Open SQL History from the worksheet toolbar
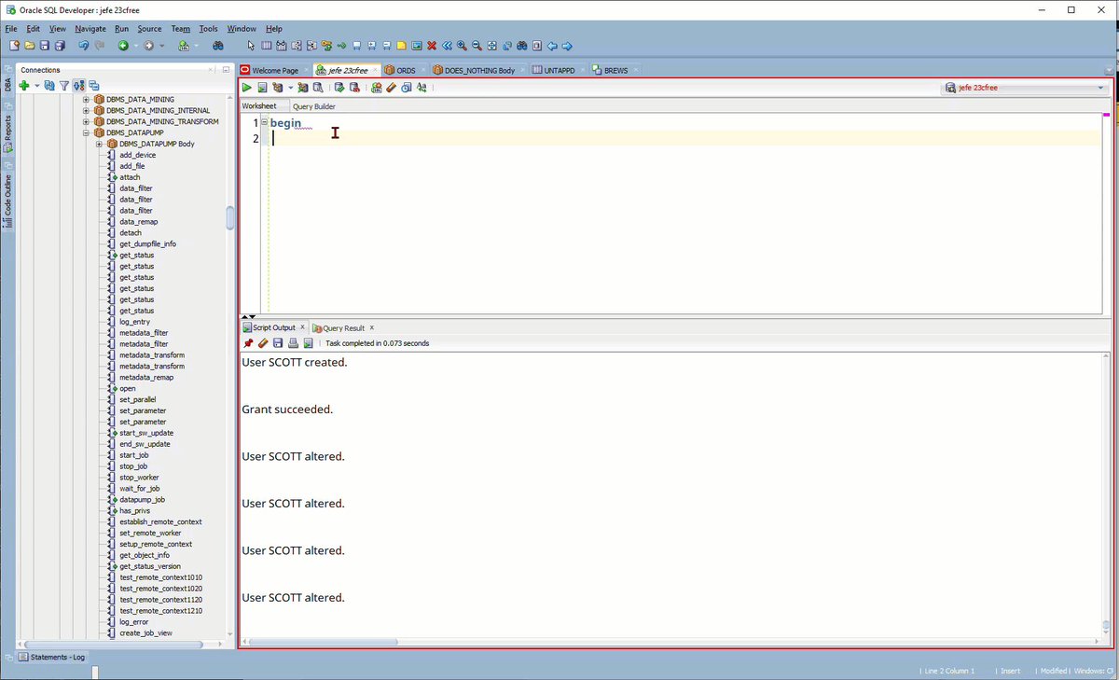This screenshot has height=680, width=1119. pos(407,88)
